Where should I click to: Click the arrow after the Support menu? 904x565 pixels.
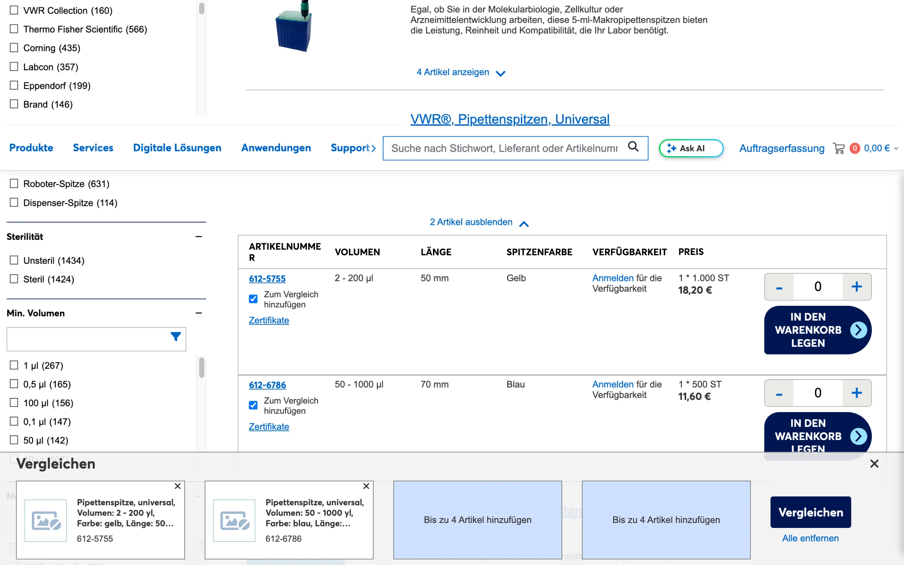373,148
